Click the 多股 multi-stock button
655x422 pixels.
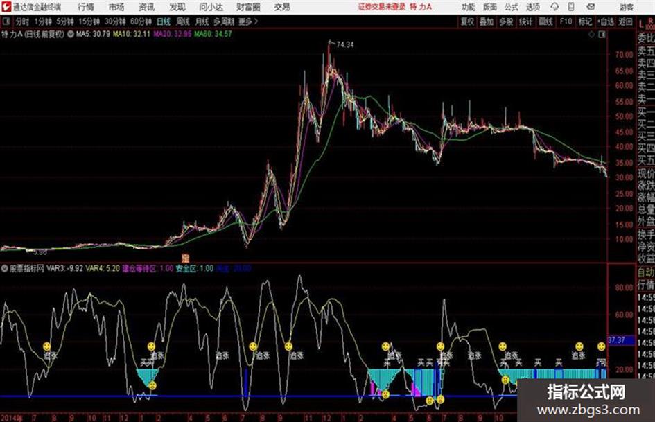click(506, 21)
